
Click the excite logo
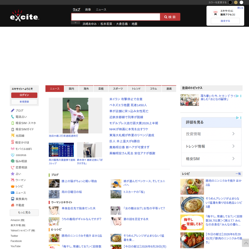pos(24,16)
